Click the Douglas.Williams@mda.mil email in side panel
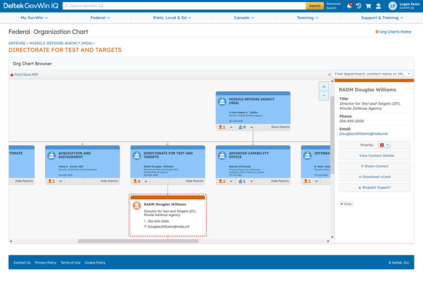The image size is (423, 281). click(x=363, y=134)
